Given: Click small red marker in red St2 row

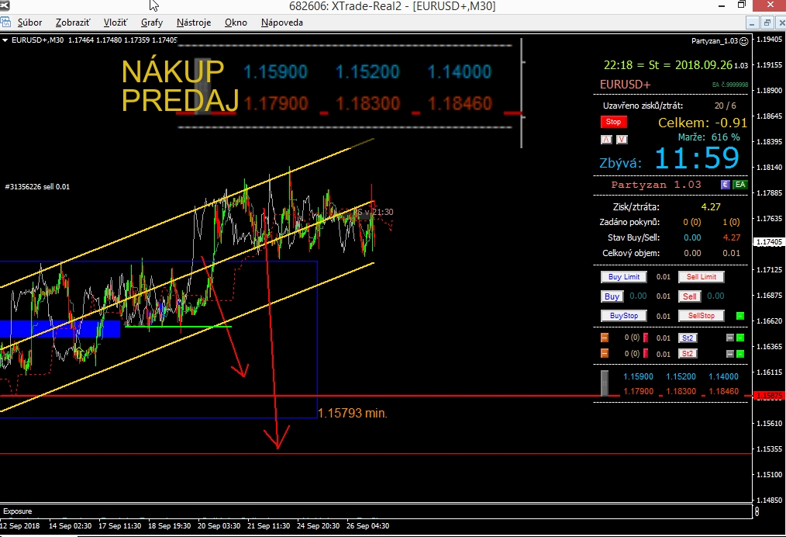Looking at the screenshot, I should (646, 353).
